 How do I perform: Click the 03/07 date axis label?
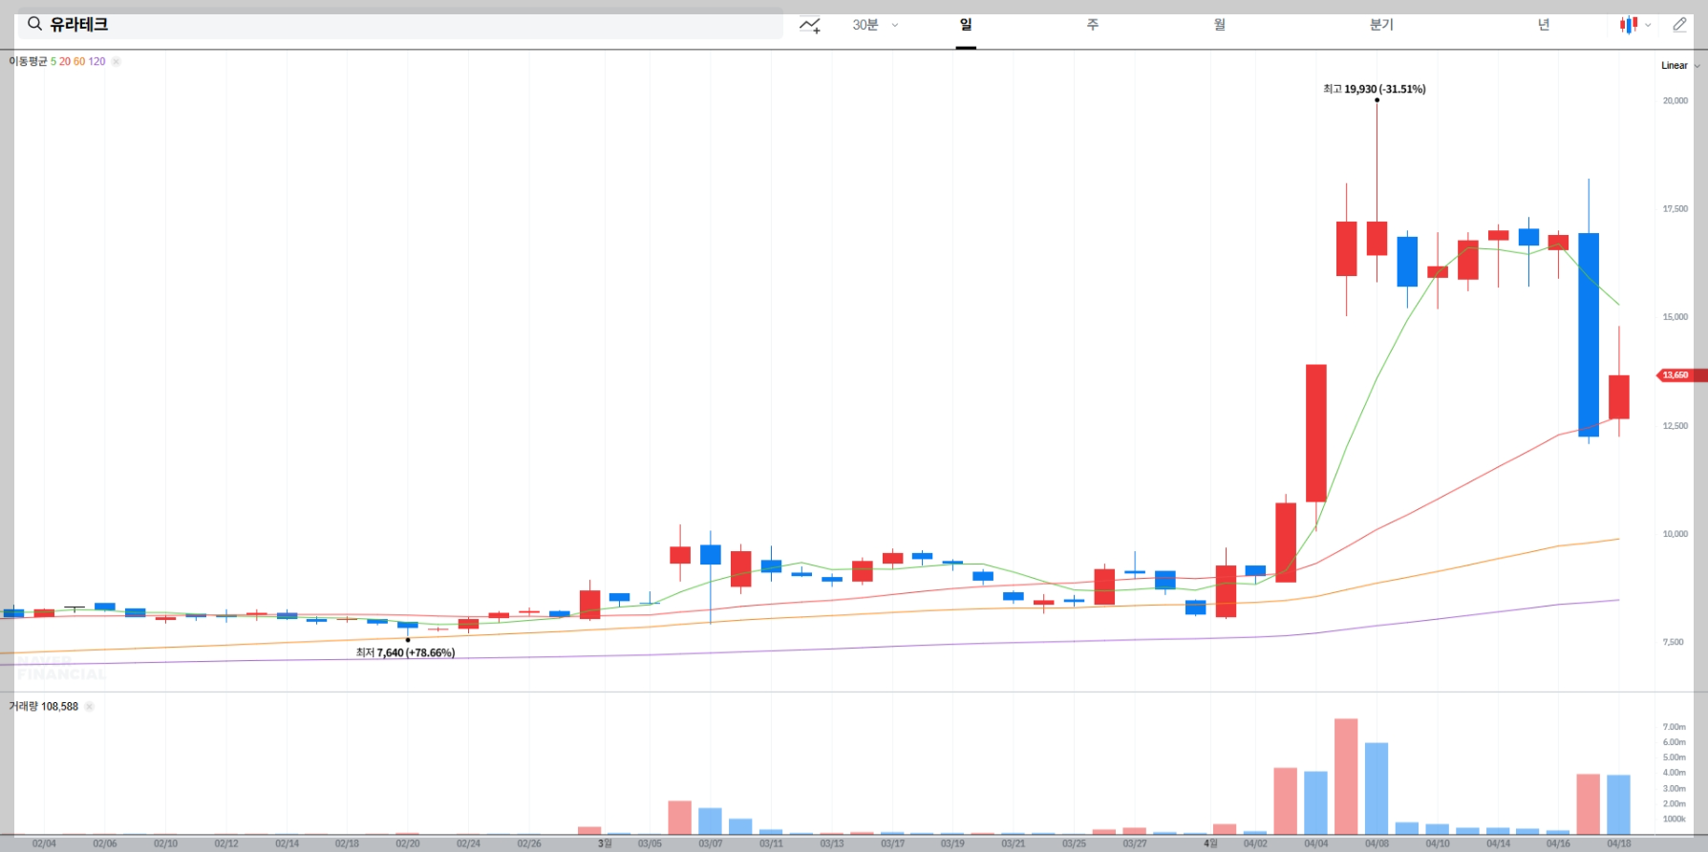point(710,843)
